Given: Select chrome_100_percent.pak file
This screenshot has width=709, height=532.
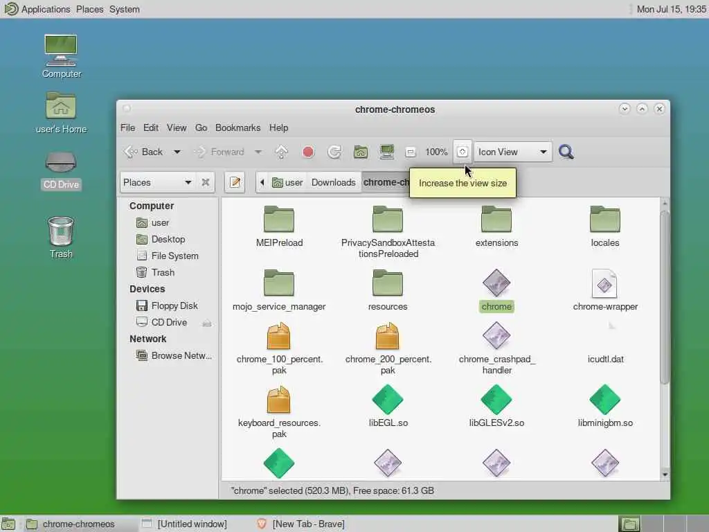Looking at the screenshot, I should point(279,348).
